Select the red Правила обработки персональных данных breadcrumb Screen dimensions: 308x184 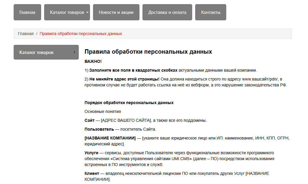pos(81,34)
